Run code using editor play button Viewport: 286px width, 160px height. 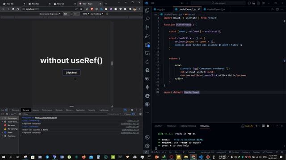tap(272, 9)
